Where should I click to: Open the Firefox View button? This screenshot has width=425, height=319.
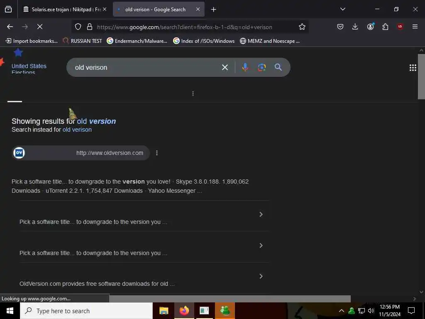pos(8,10)
